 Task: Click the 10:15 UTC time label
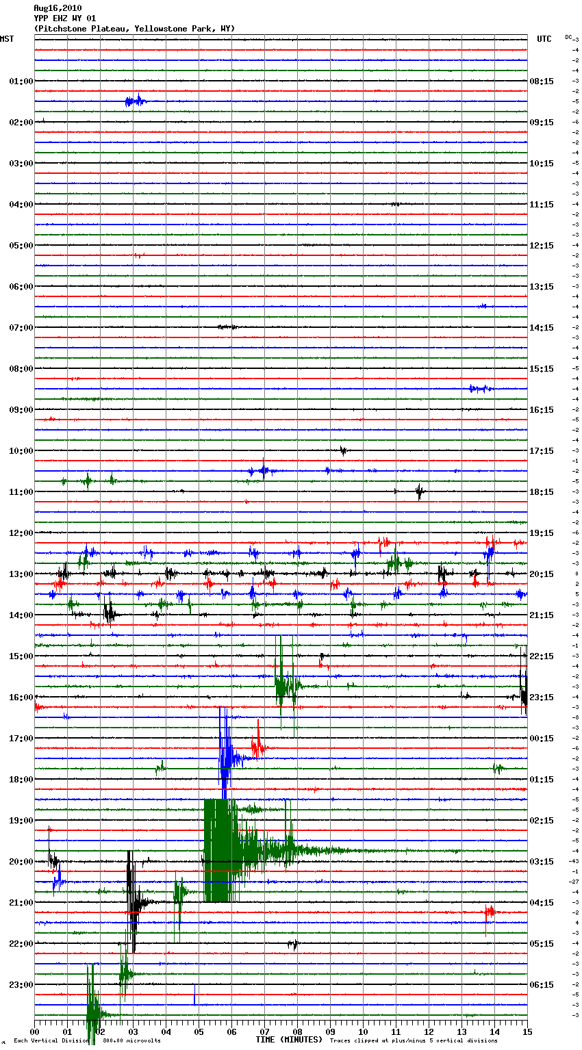tap(542, 164)
